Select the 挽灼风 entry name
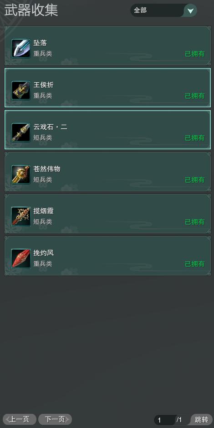The width and height of the screenshot is (214, 428). [x=44, y=253]
